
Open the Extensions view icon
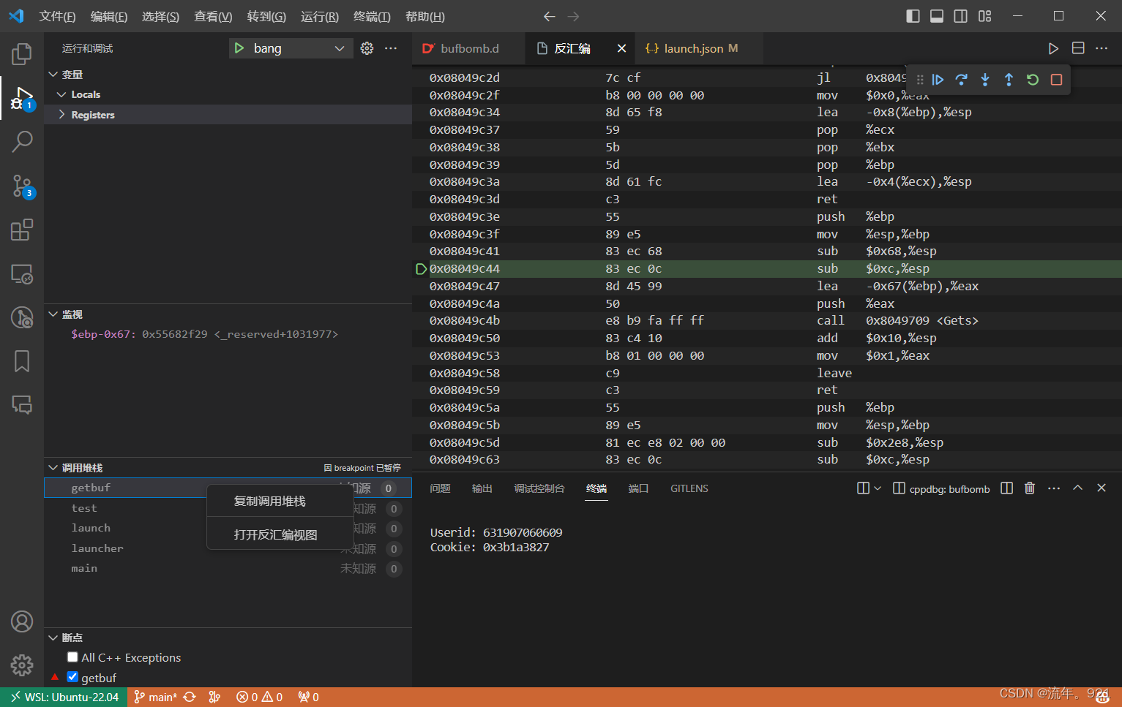coord(22,230)
